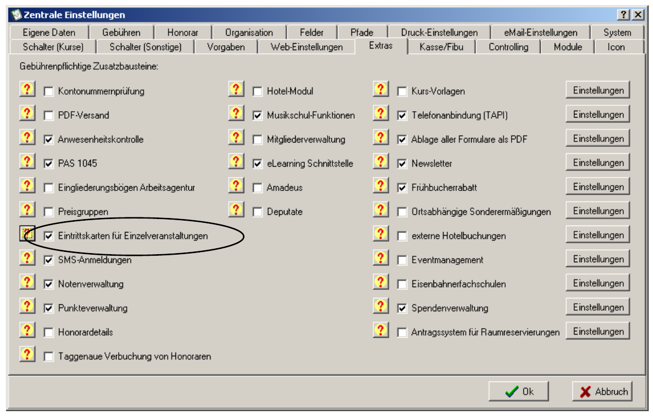Open help icon next to Musikschul-Funktionen
Image resolution: width=653 pixels, height=416 pixels.
pyautogui.click(x=236, y=113)
